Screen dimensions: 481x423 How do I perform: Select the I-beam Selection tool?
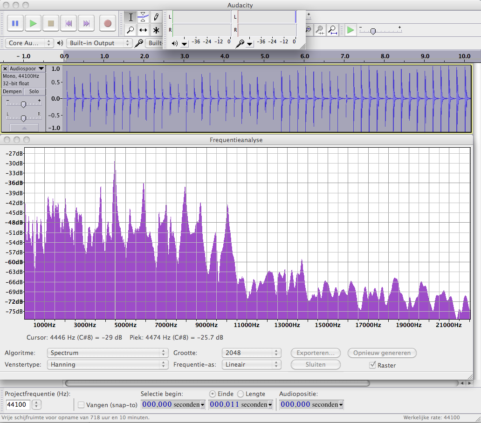131,17
